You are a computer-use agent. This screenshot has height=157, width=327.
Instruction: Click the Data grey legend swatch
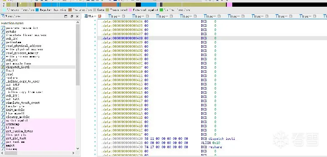click(x=95, y=10)
